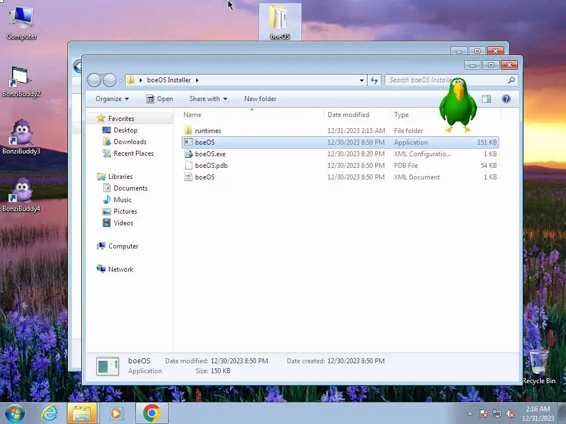Open Recent Places in navigation pane
566x424 pixels.
tap(133, 153)
